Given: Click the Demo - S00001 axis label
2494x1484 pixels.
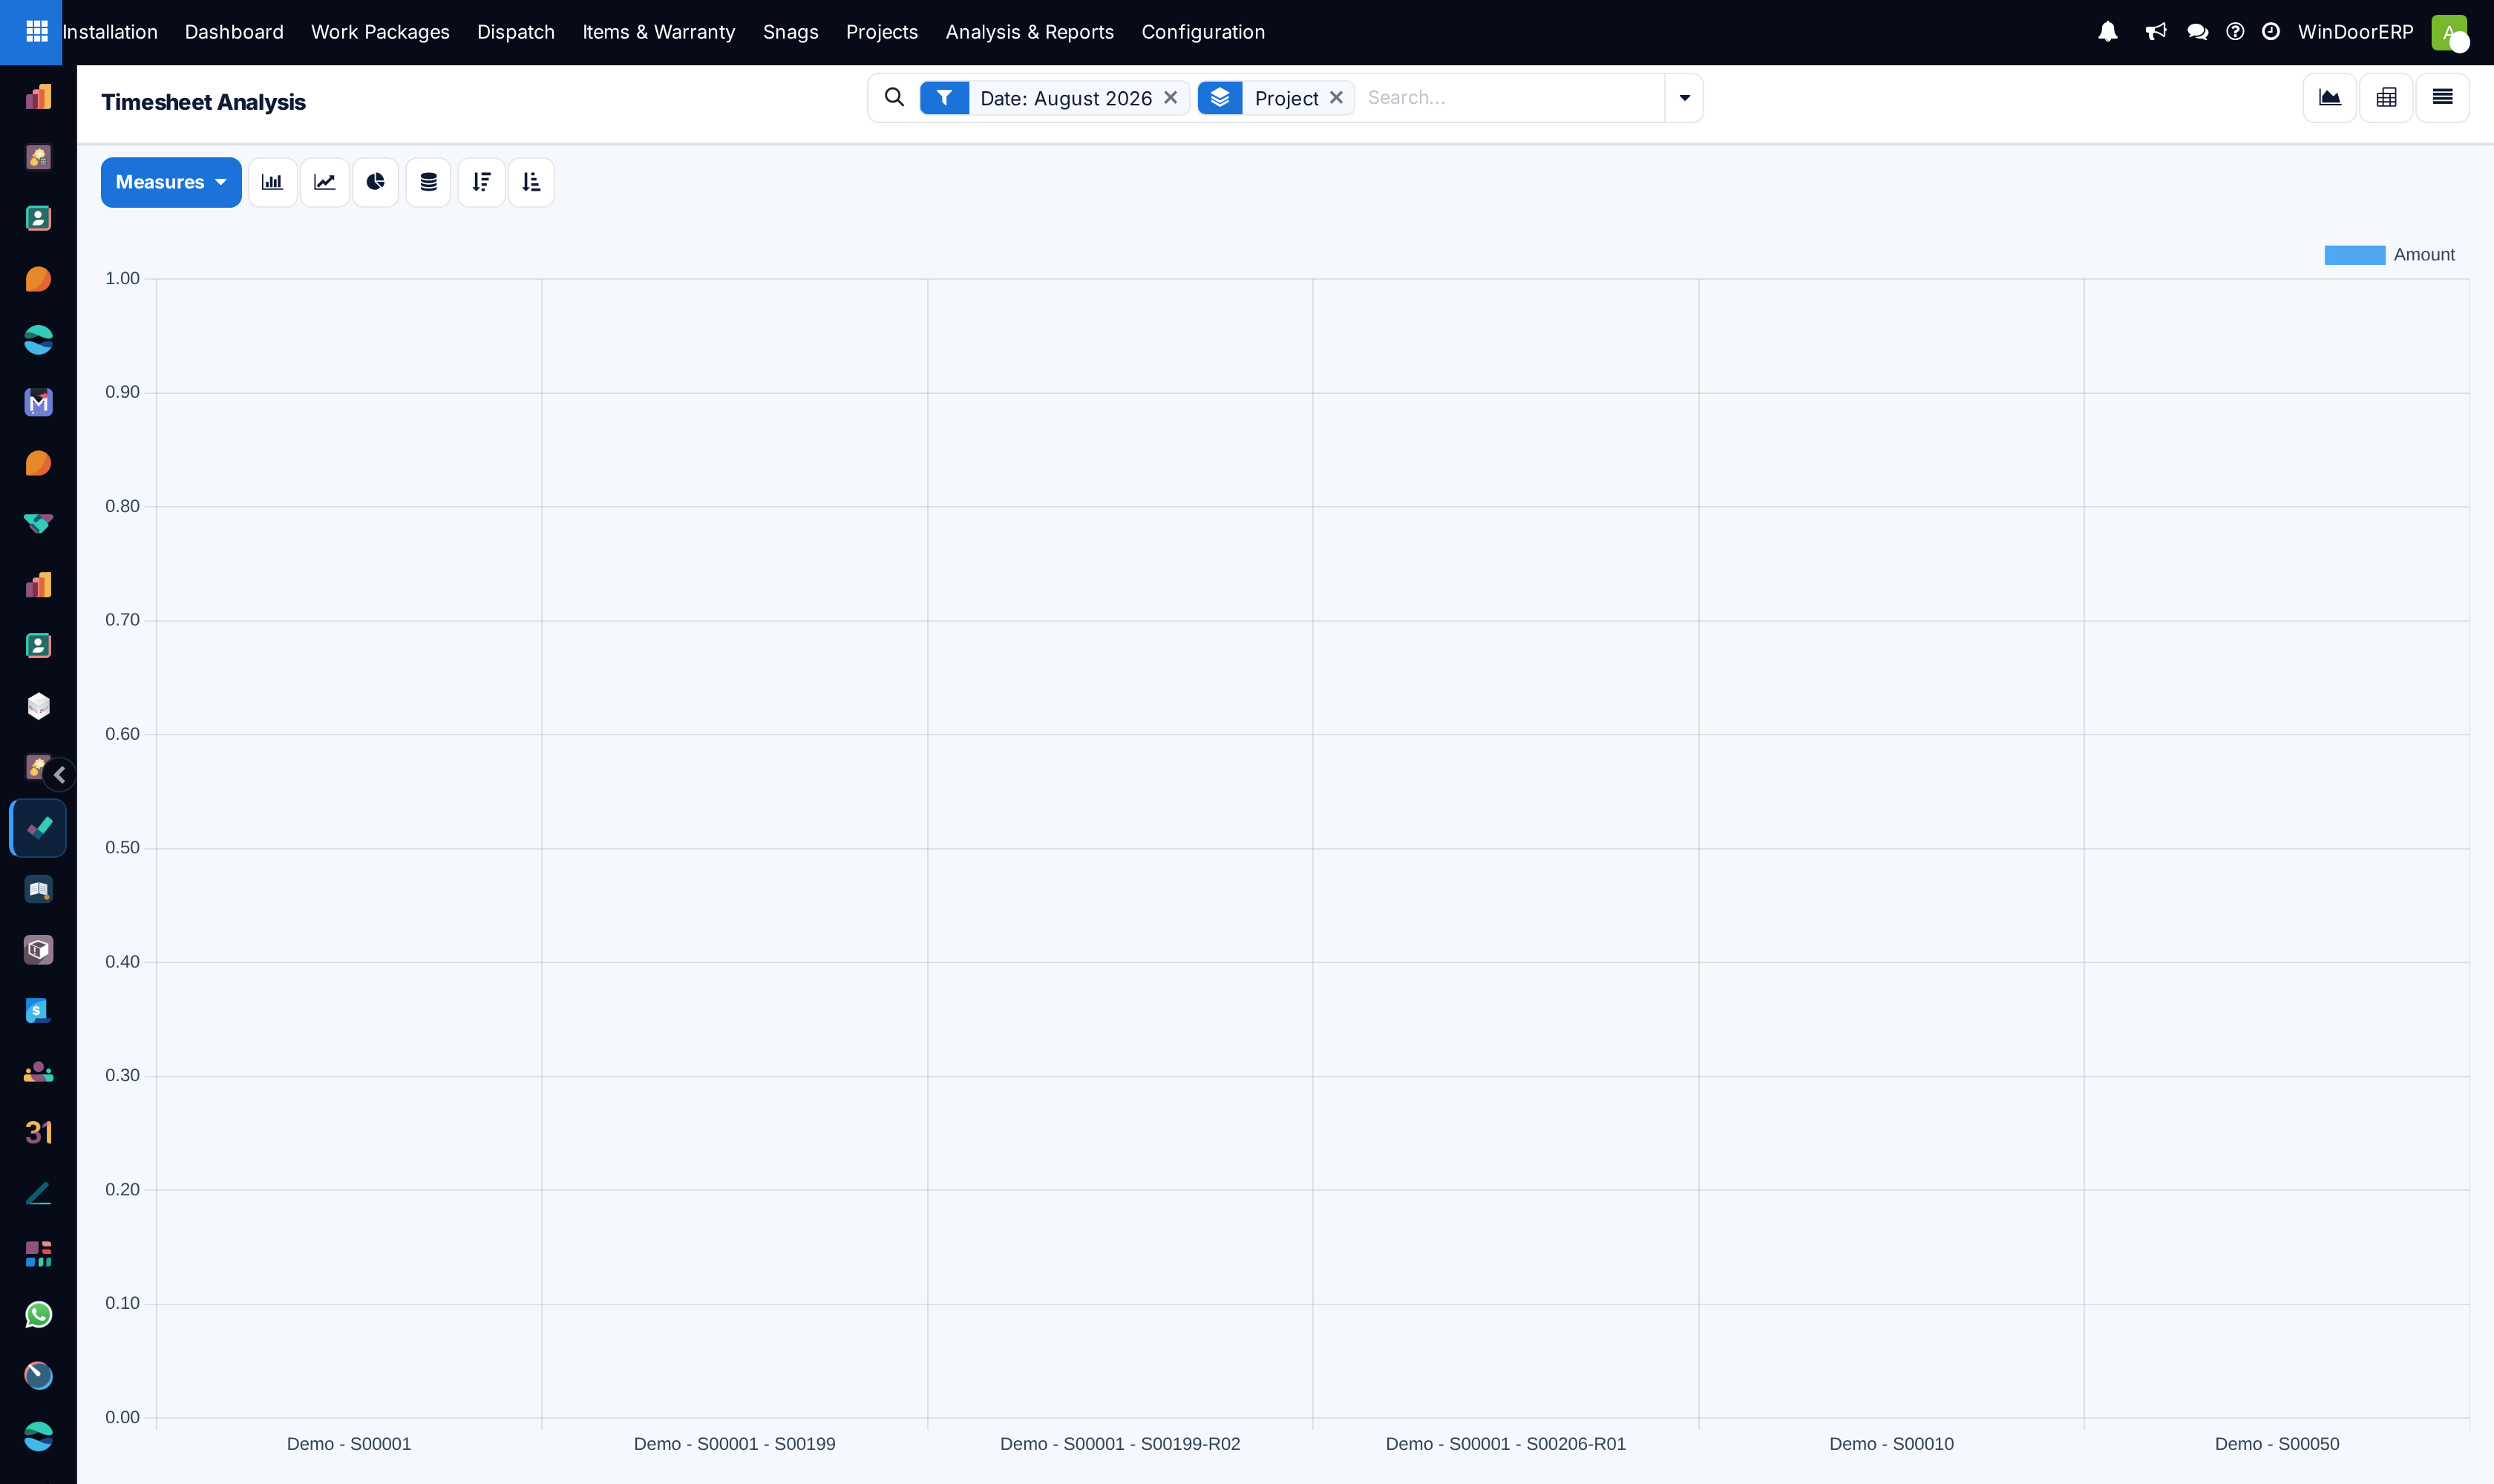Looking at the screenshot, I should [x=348, y=1444].
